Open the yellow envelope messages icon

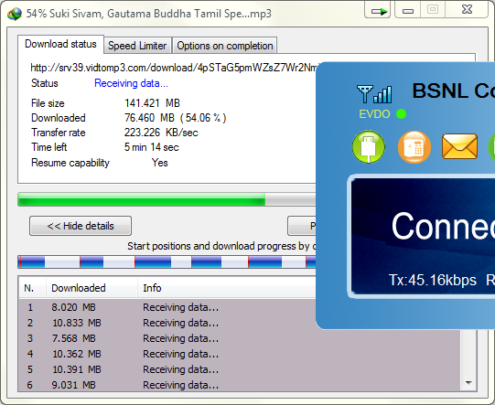pos(459,146)
